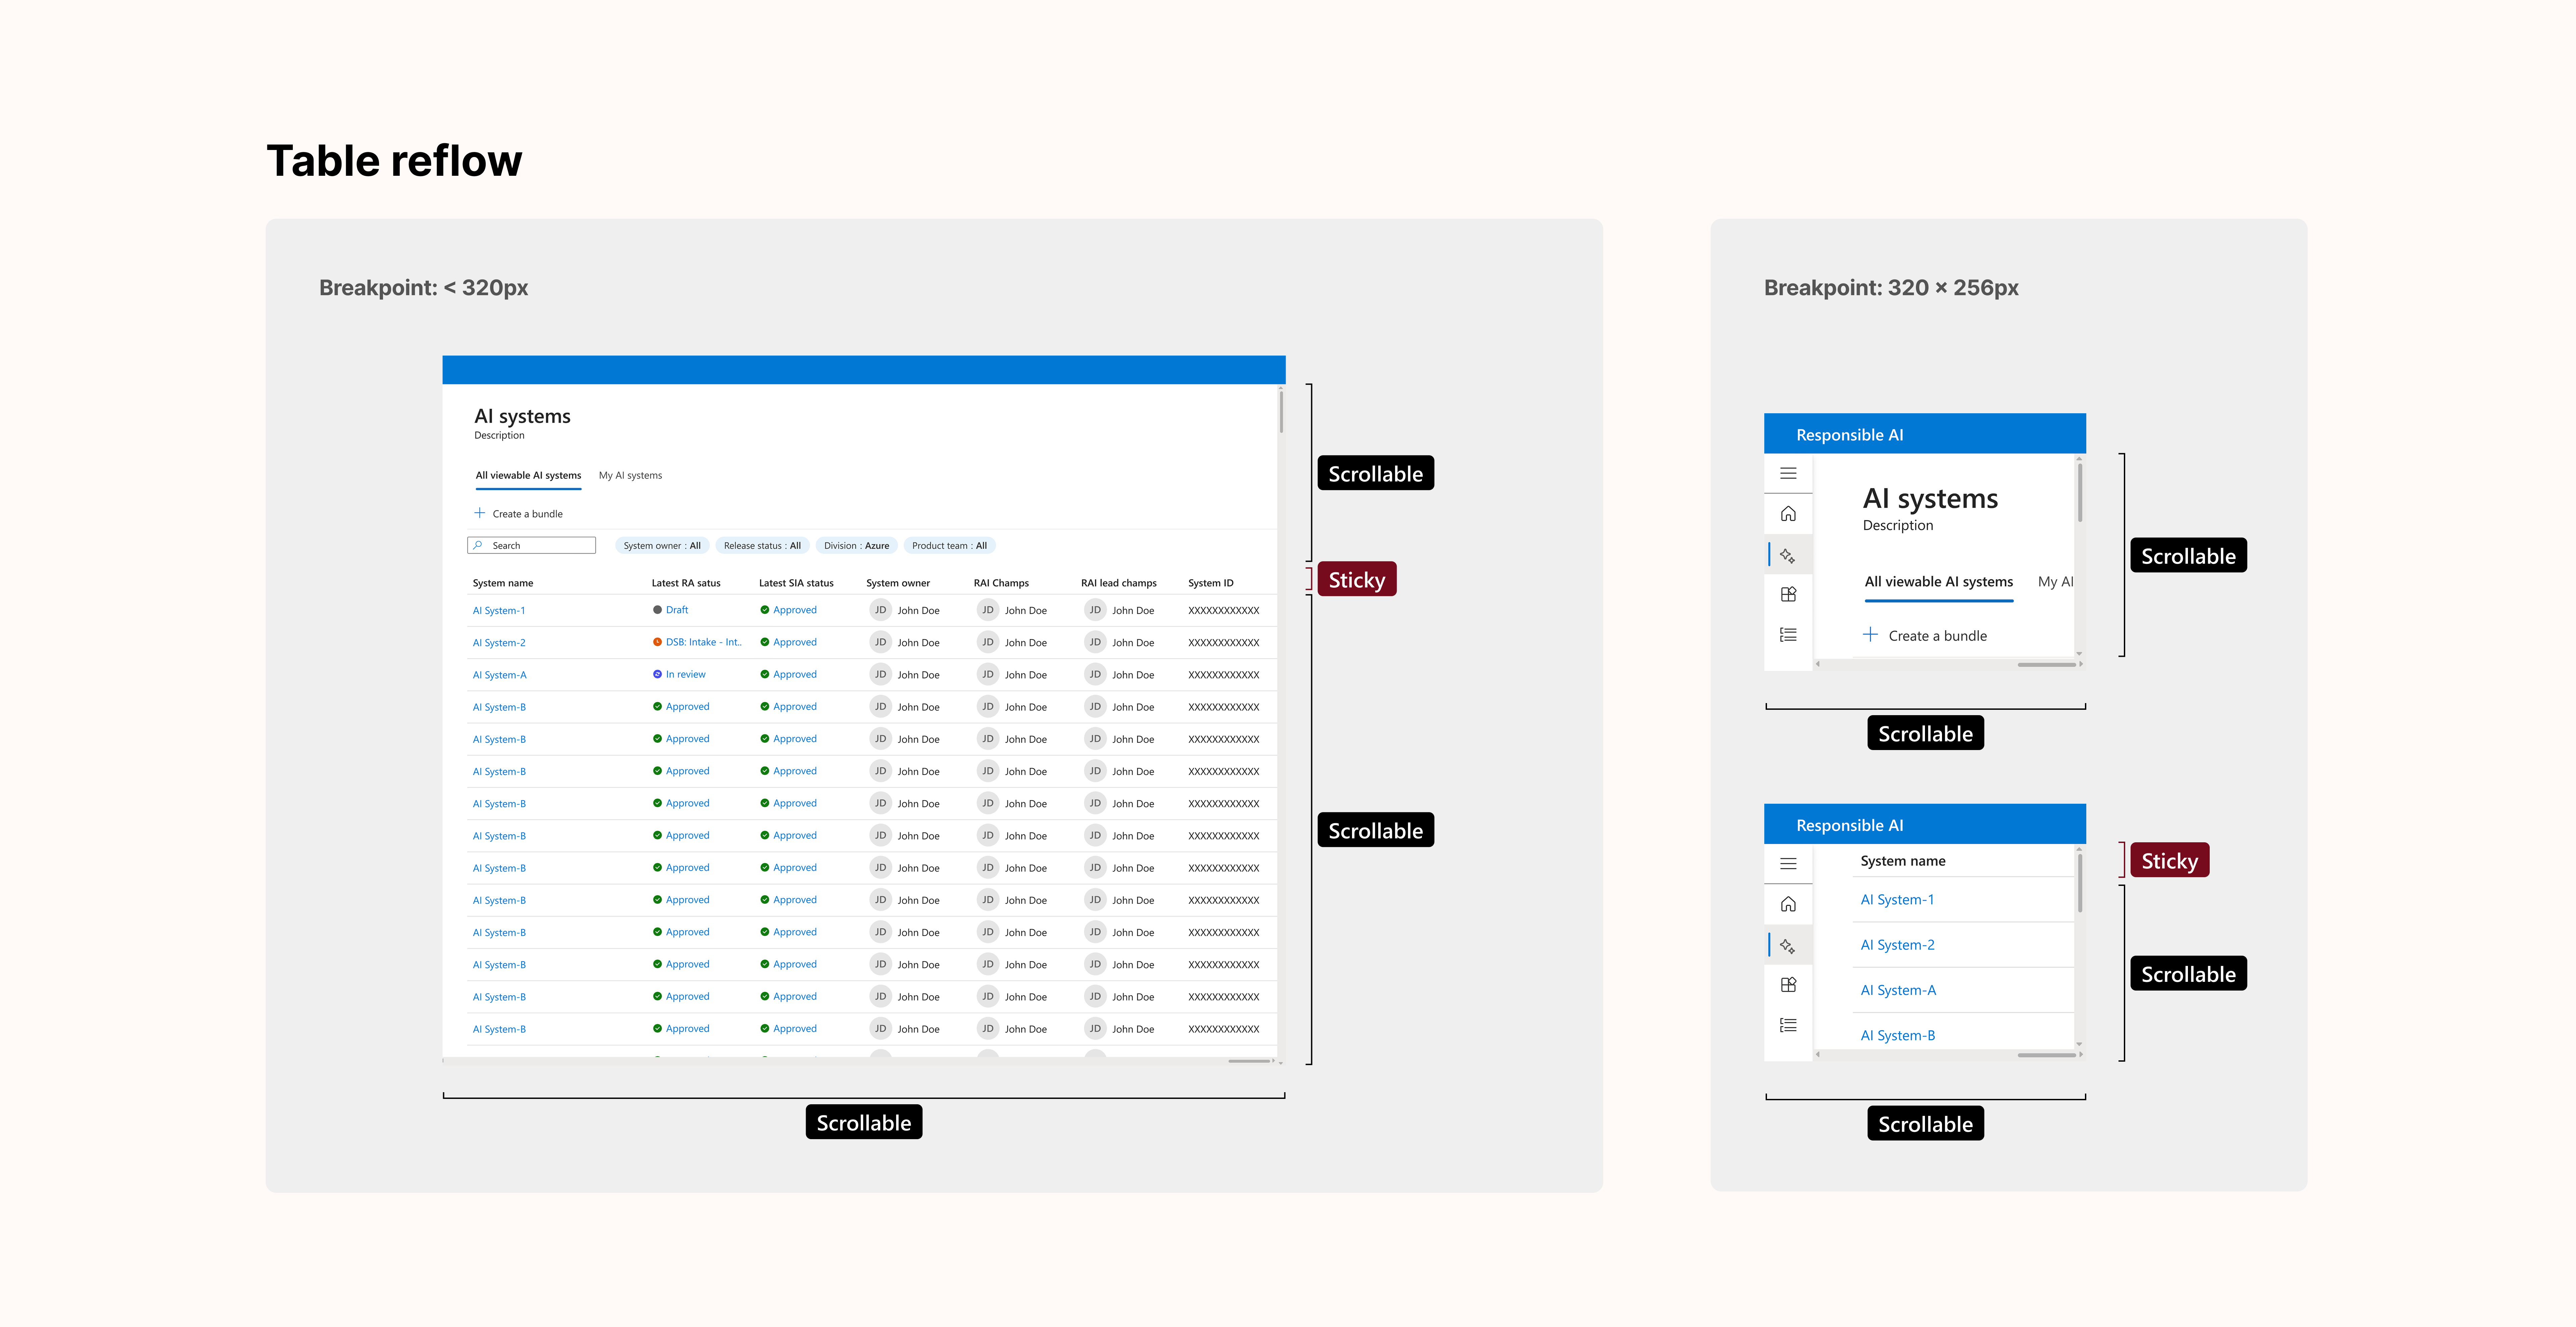Click XXXXXXXXXXXXX System ID in AI System-1 row
Image resolution: width=2576 pixels, height=1327 pixels.
1224,611
